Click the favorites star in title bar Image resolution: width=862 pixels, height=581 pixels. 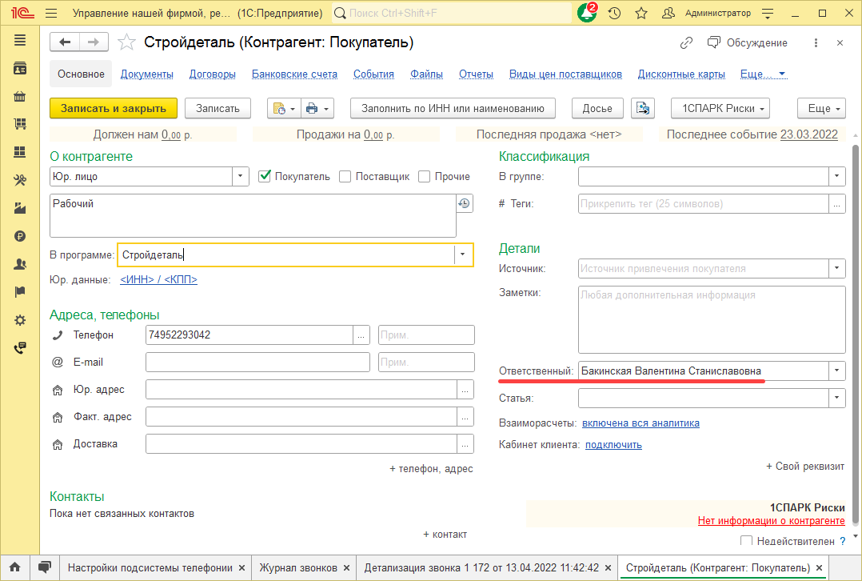(641, 14)
